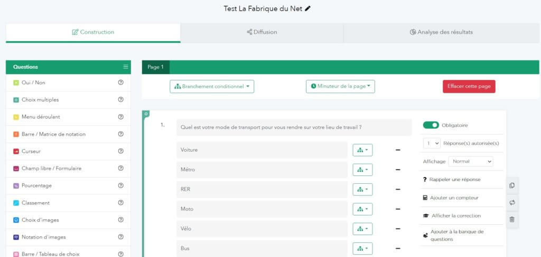Delete the Moto answer using its minus icon
The height and width of the screenshot is (257, 541).
pyautogui.click(x=398, y=209)
